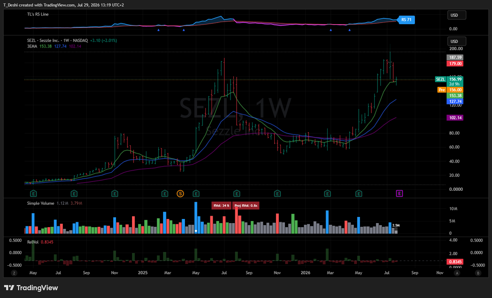492x298 pixels.
Task: Click the 2d 9h countdown label
Action: point(455,84)
